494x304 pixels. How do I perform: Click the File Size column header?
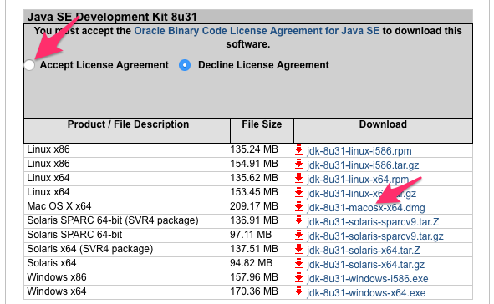262,130
